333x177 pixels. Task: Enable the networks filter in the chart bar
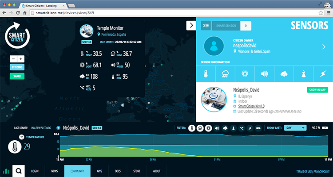point(242,128)
